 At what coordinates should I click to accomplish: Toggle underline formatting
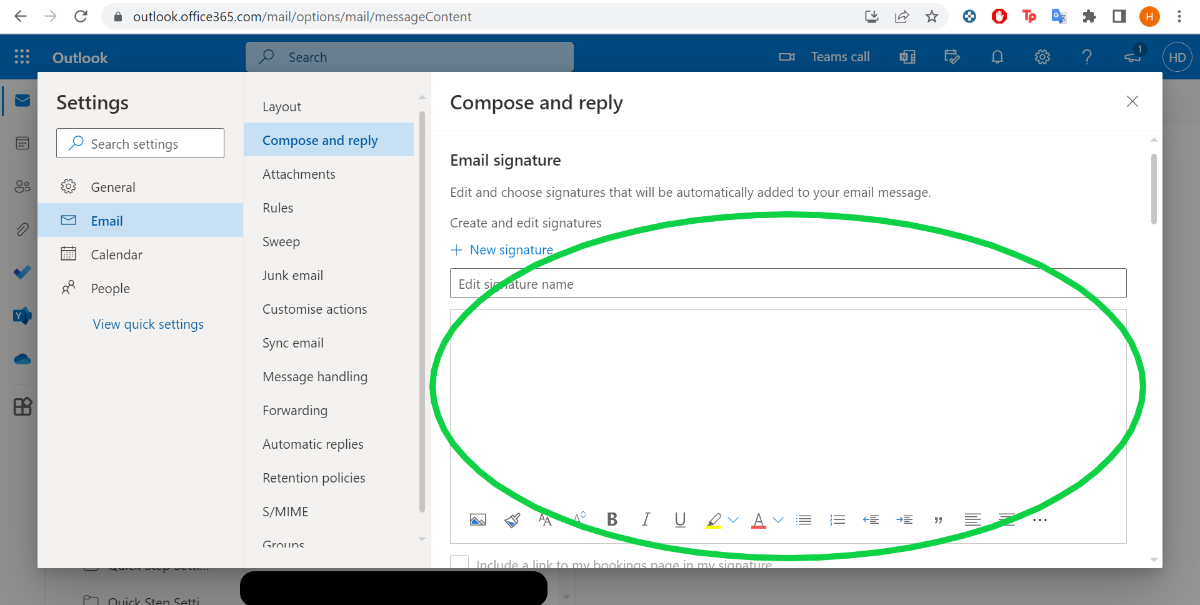680,520
